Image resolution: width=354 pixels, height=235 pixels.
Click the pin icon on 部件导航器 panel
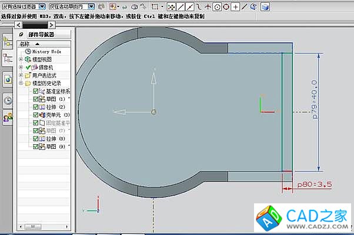(x=22, y=35)
